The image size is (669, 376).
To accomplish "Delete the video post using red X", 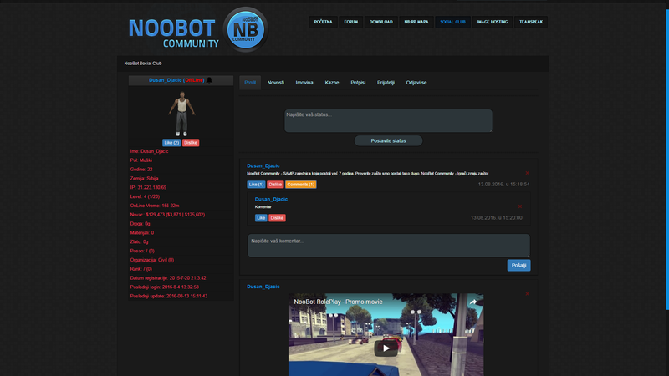I will (x=527, y=293).
